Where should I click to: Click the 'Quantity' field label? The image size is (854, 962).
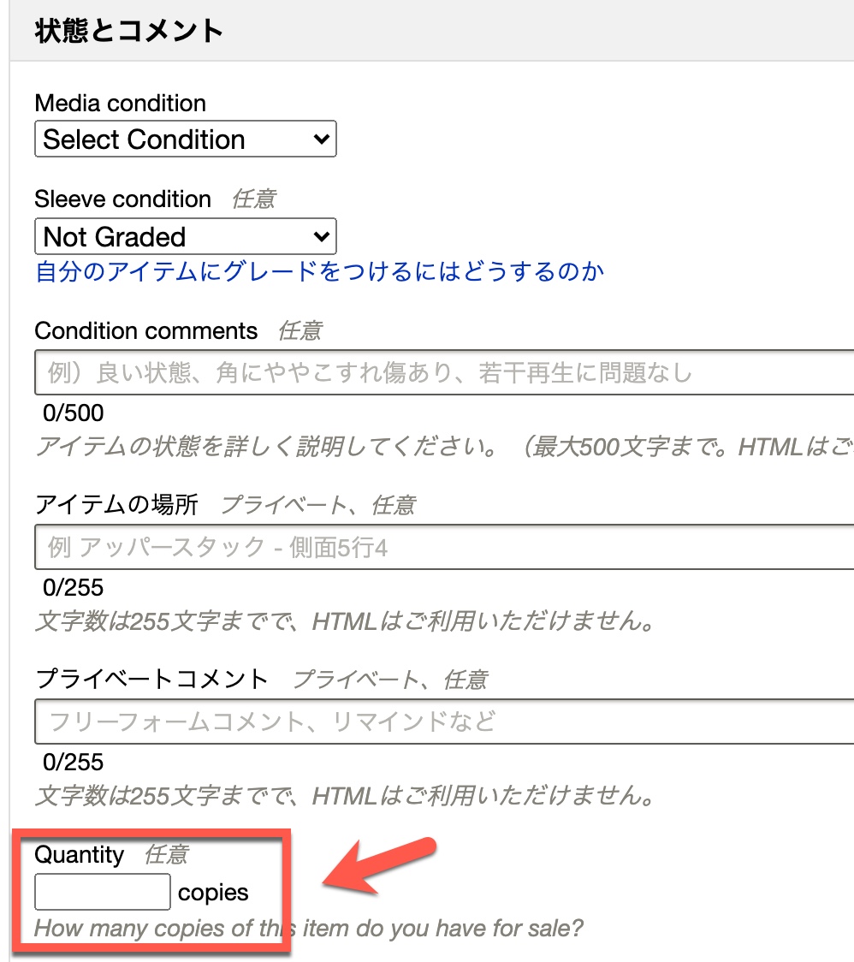tap(80, 854)
